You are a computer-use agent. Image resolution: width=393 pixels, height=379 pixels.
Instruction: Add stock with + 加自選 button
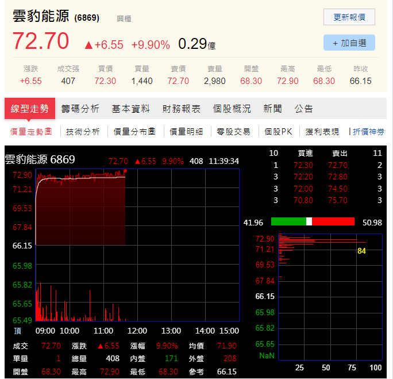349,43
